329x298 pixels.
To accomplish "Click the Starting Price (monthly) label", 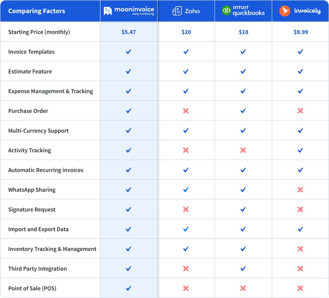I will pos(39,32).
